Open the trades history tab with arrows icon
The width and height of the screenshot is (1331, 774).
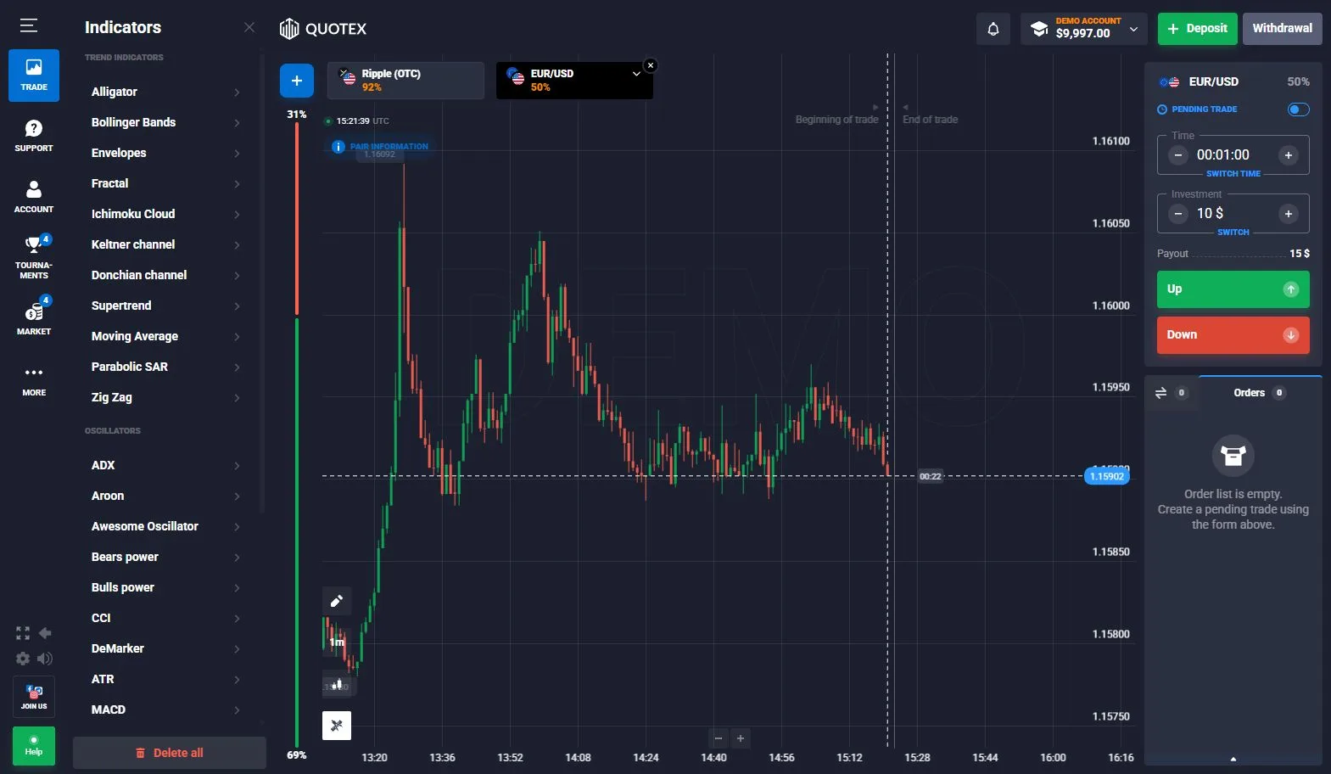(x=1172, y=393)
